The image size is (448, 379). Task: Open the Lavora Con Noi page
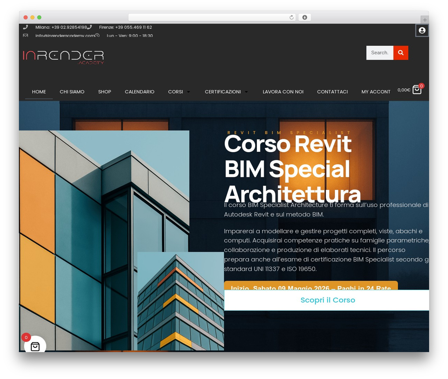pyautogui.click(x=283, y=92)
